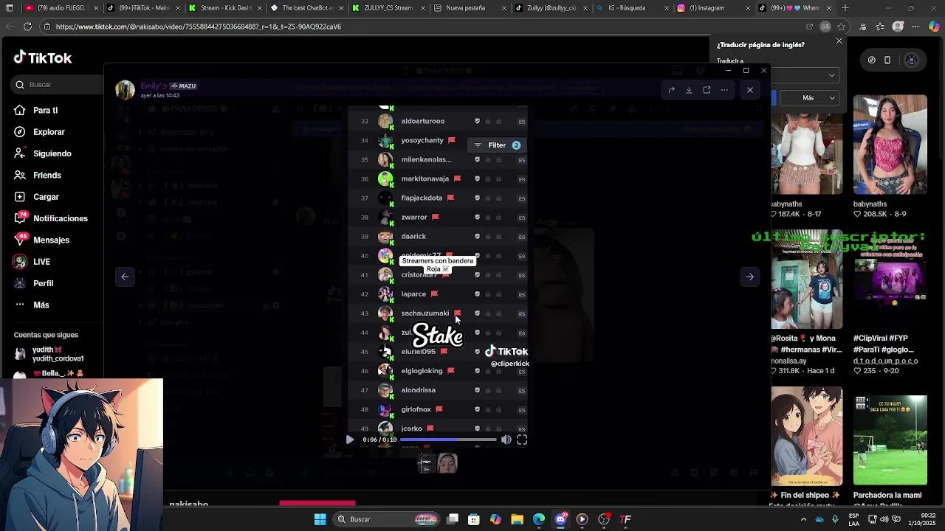The height and width of the screenshot is (531, 945).
Task: Open Microsoft Edge from taskbar
Action: tap(539, 519)
